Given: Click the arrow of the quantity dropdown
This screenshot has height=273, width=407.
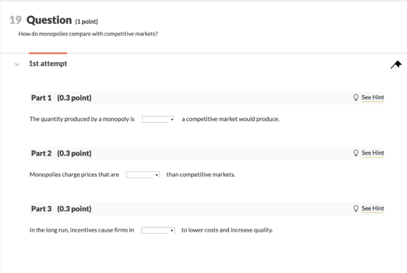Looking at the screenshot, I should click(x=172, y=120).
